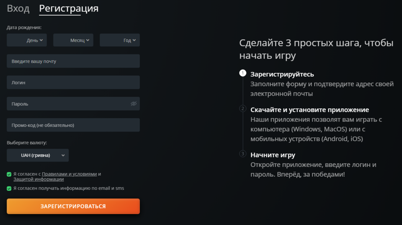Click the Введите вашу почту field
402x225 pixels.
pos(73,61)
